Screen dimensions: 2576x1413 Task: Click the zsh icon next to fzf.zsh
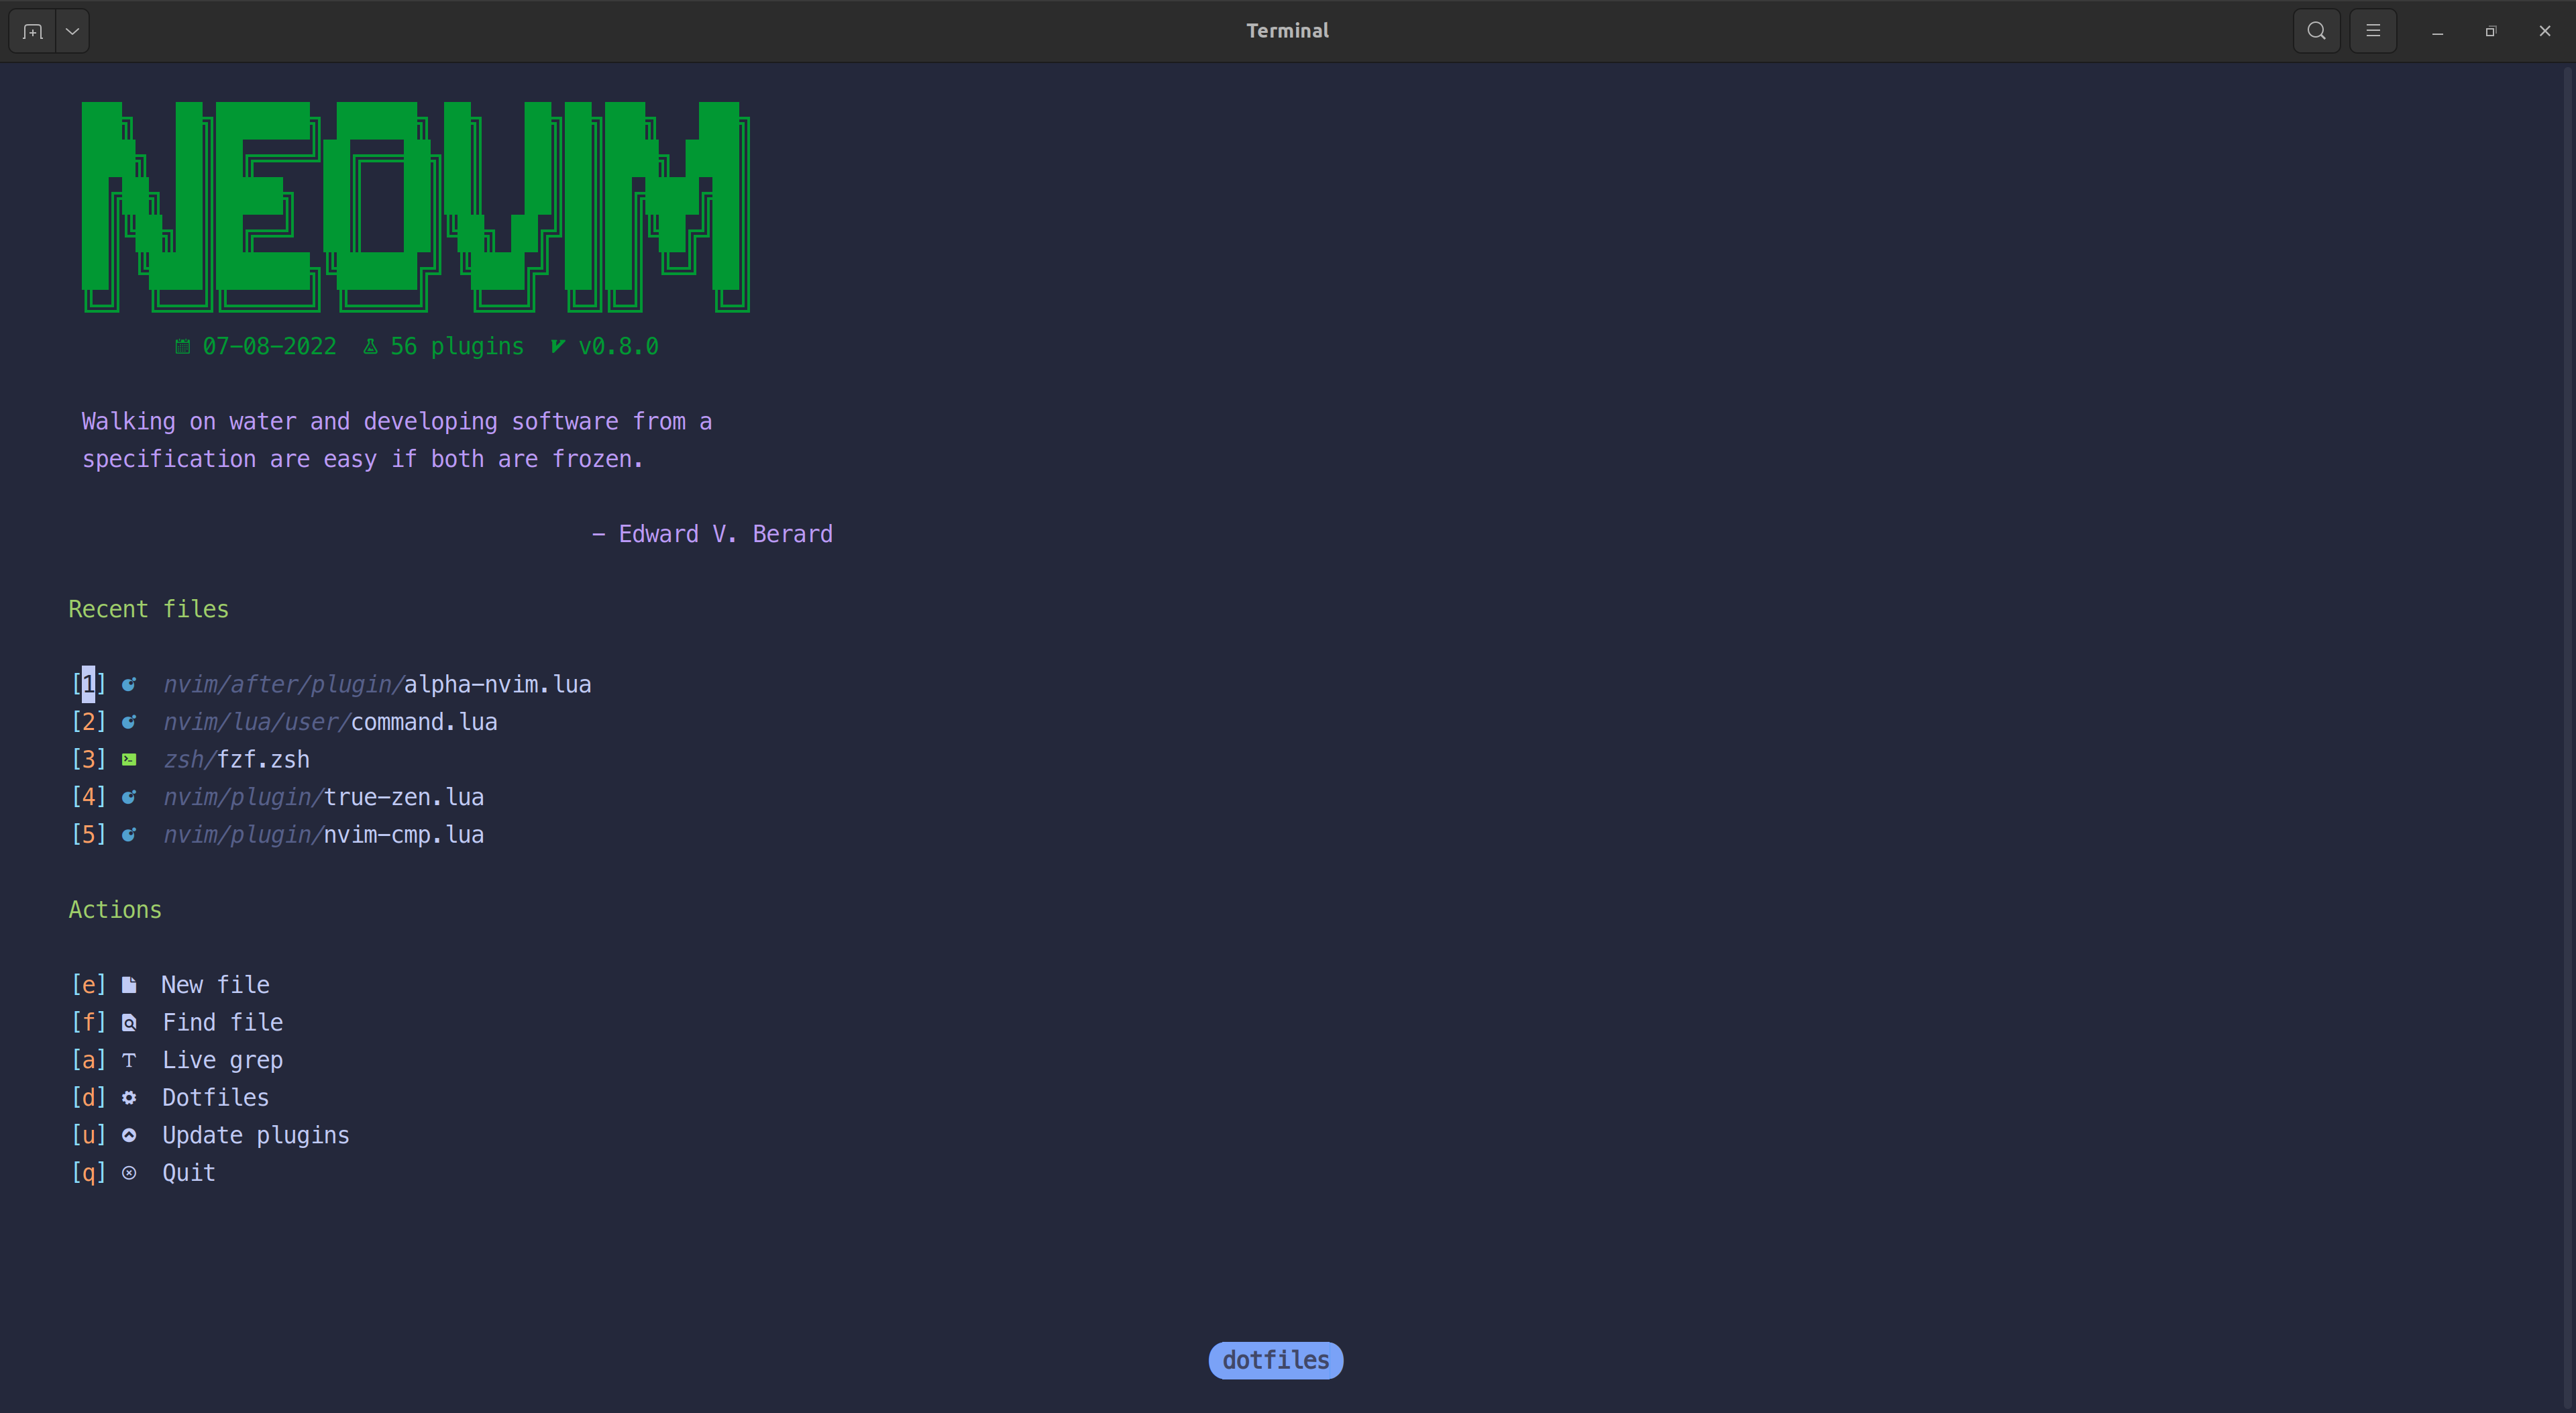click(x=130, y=759)
